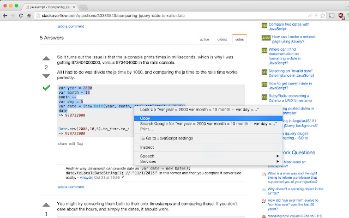
Task: Upvote the first answer
Action: 46,58
